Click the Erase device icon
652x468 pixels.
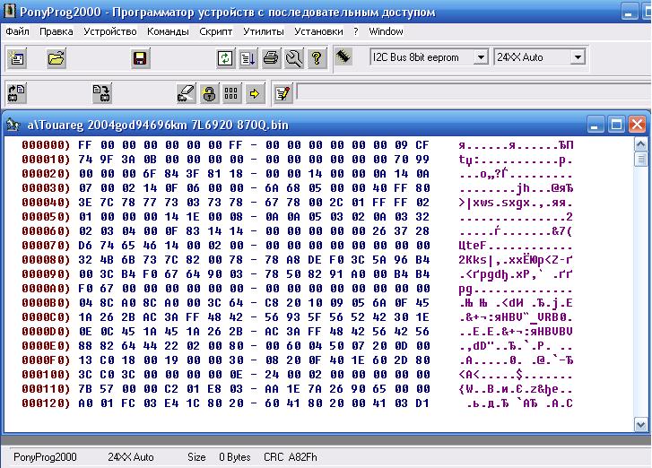coord(186,93)
